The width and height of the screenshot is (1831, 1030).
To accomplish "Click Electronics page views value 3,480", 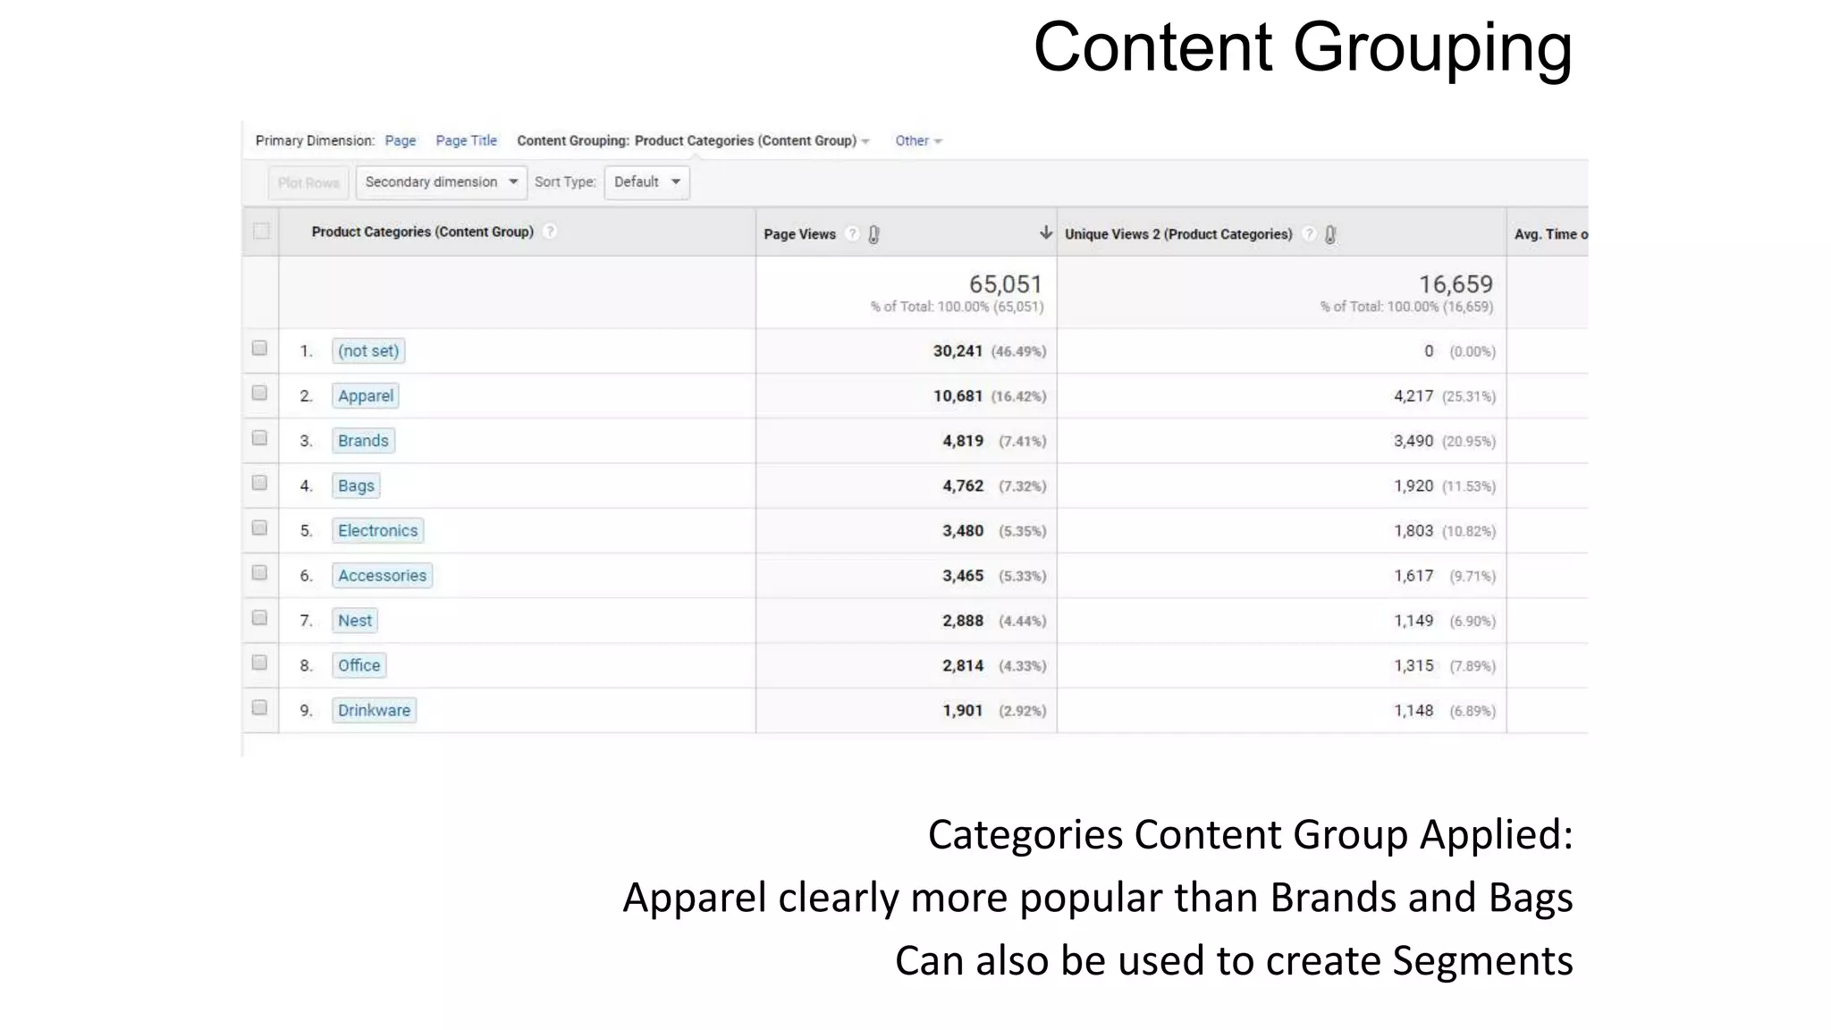I will (963, 531).
